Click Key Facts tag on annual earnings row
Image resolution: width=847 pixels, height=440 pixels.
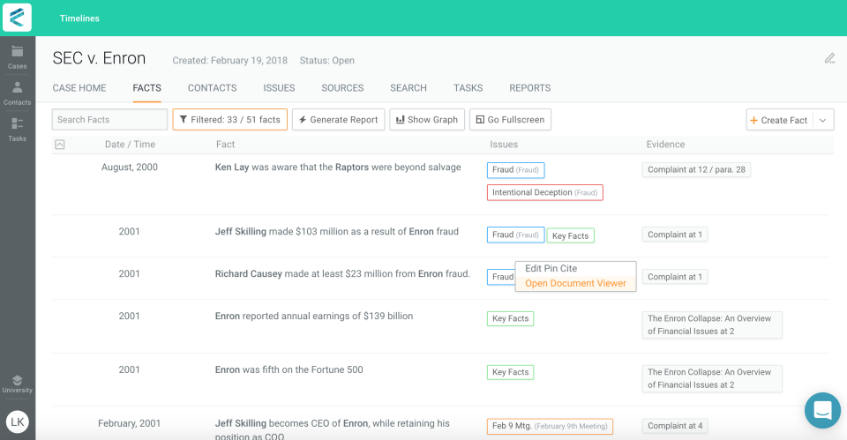(511, 318)
